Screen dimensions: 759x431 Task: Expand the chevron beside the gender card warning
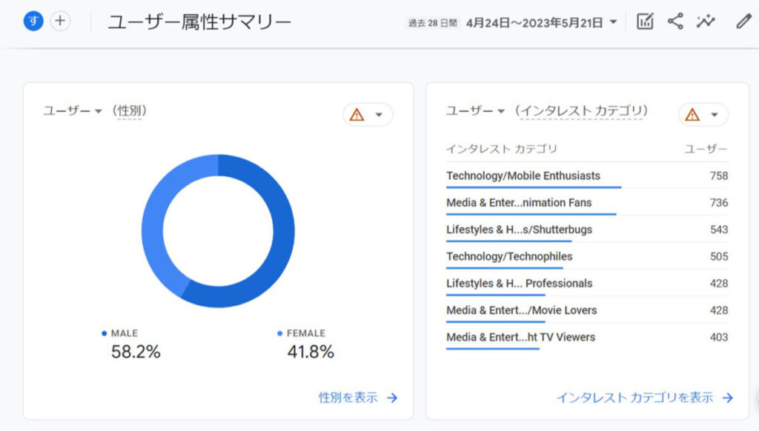point(379,116)
